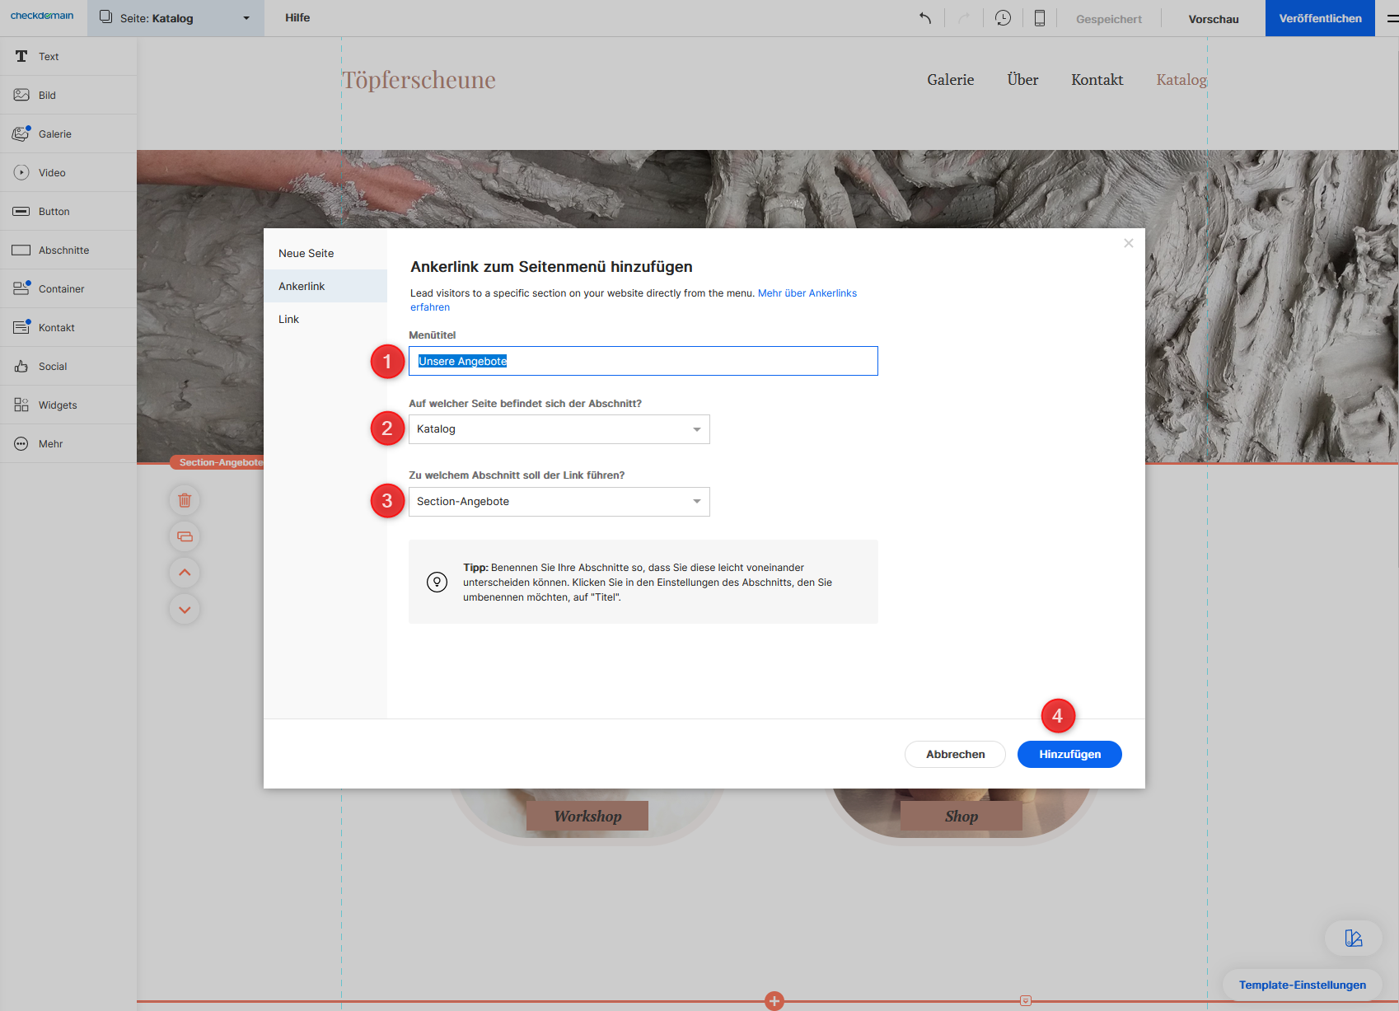The image size is (1399, 1011).
Task: Open the Section-Angebote dropdown
Action: pos(559,502)
